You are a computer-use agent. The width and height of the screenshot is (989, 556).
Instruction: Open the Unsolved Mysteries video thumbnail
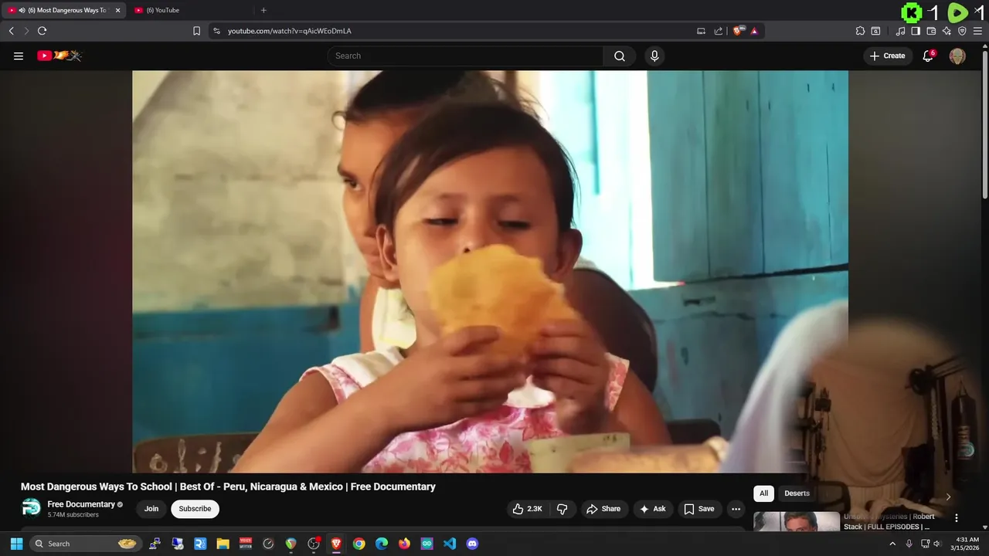pyautogui.click(x=797, y=521)
